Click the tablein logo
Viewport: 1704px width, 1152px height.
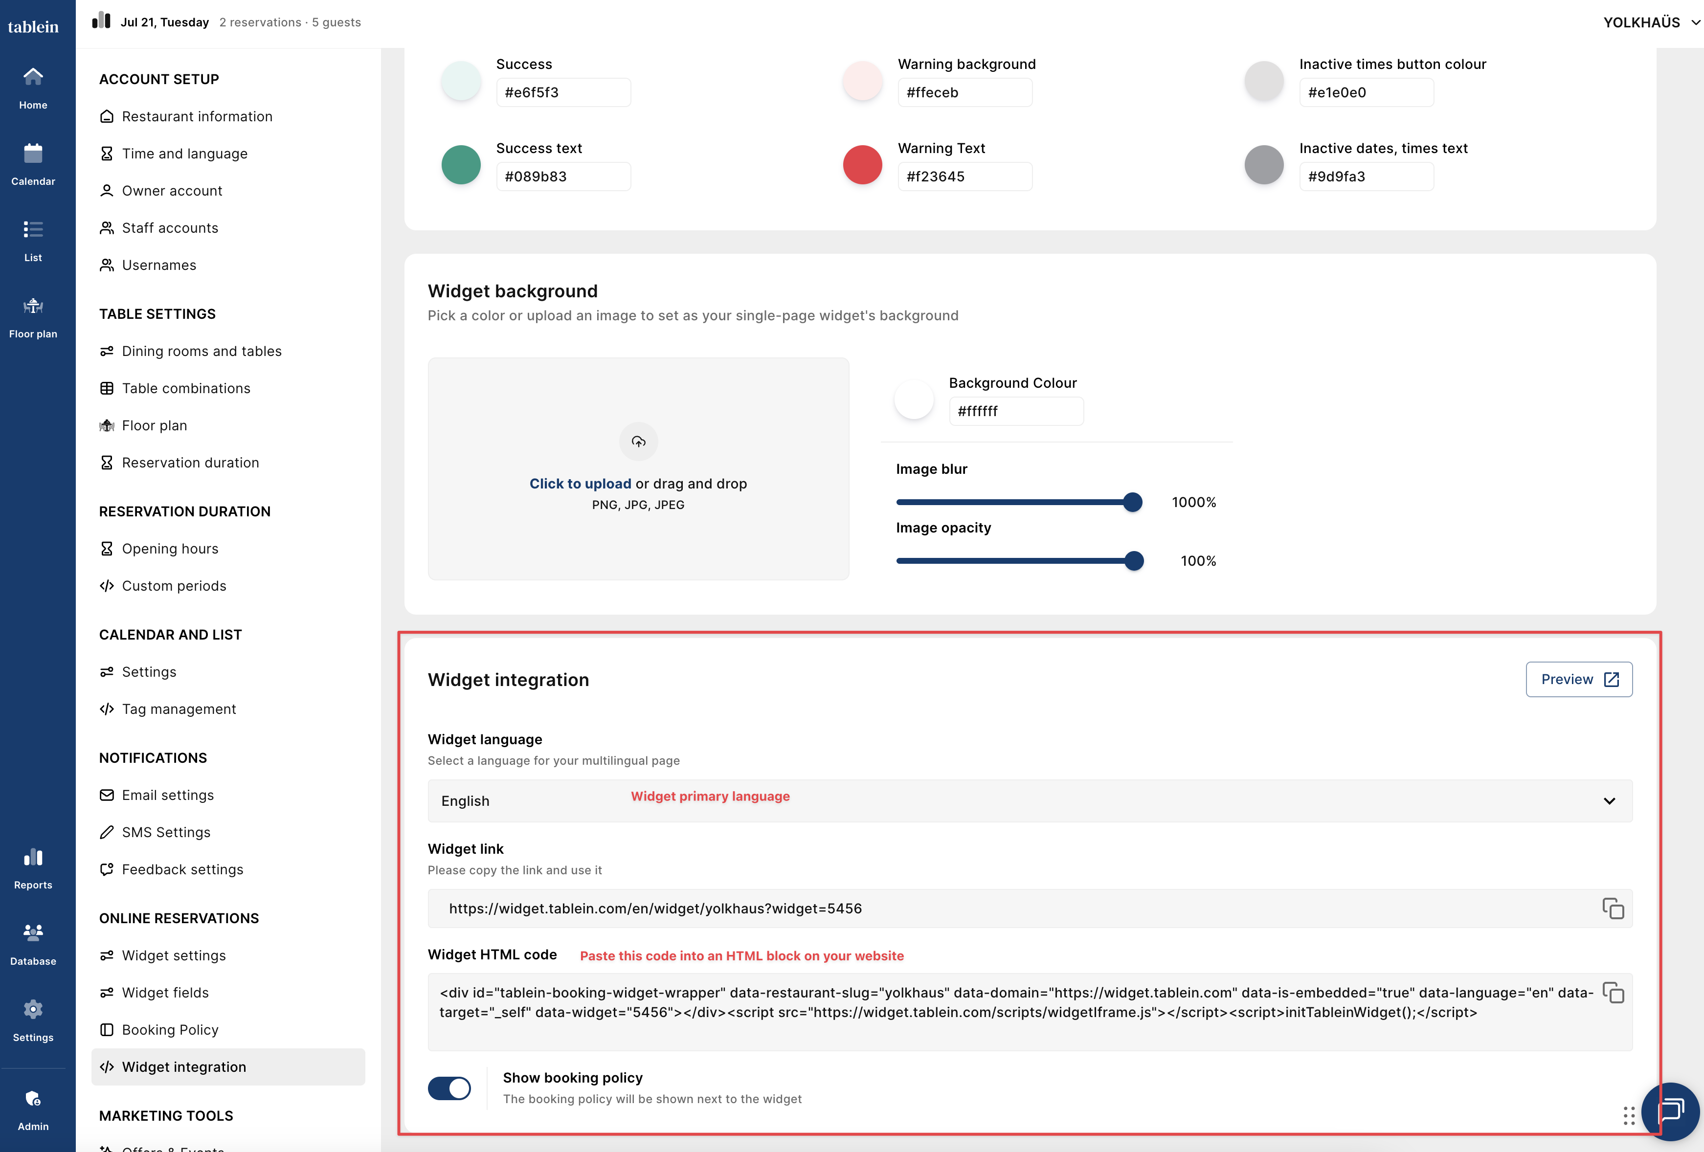click(x=33, y=27)
